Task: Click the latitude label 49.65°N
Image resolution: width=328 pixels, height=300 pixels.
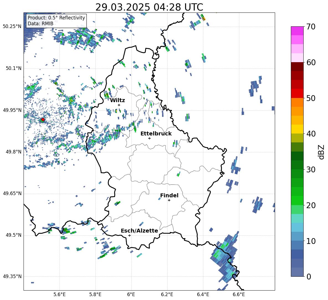Action: click(x=12, y=193)
